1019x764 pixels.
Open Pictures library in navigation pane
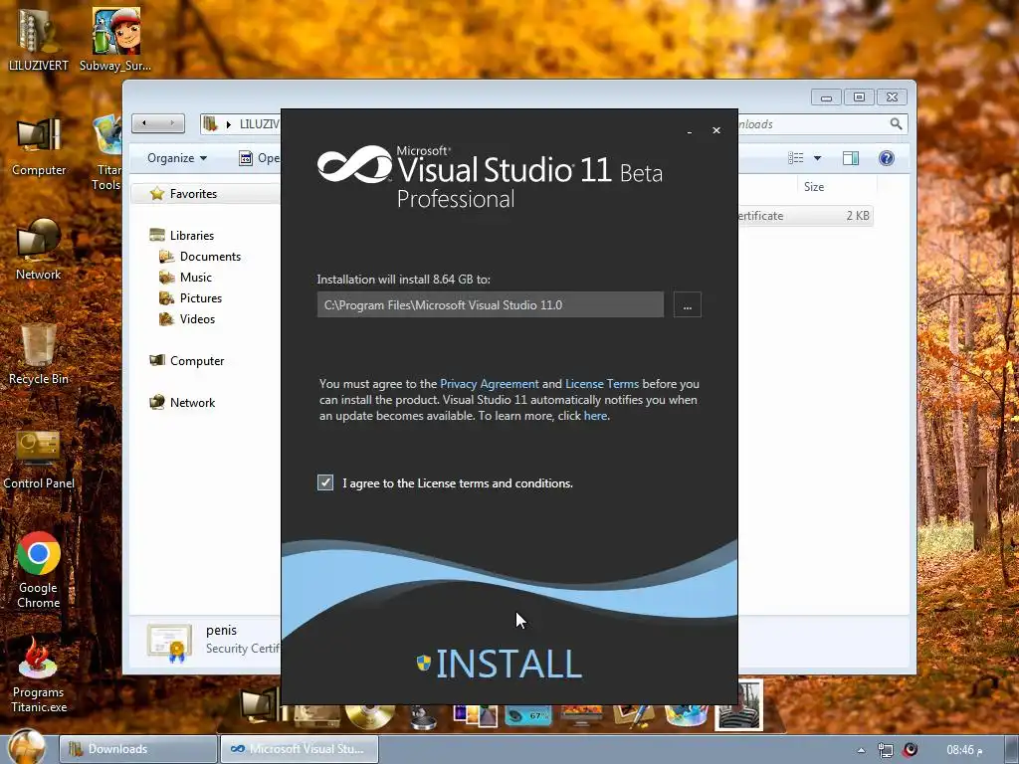pyautogui.click(x=201, y=297)
